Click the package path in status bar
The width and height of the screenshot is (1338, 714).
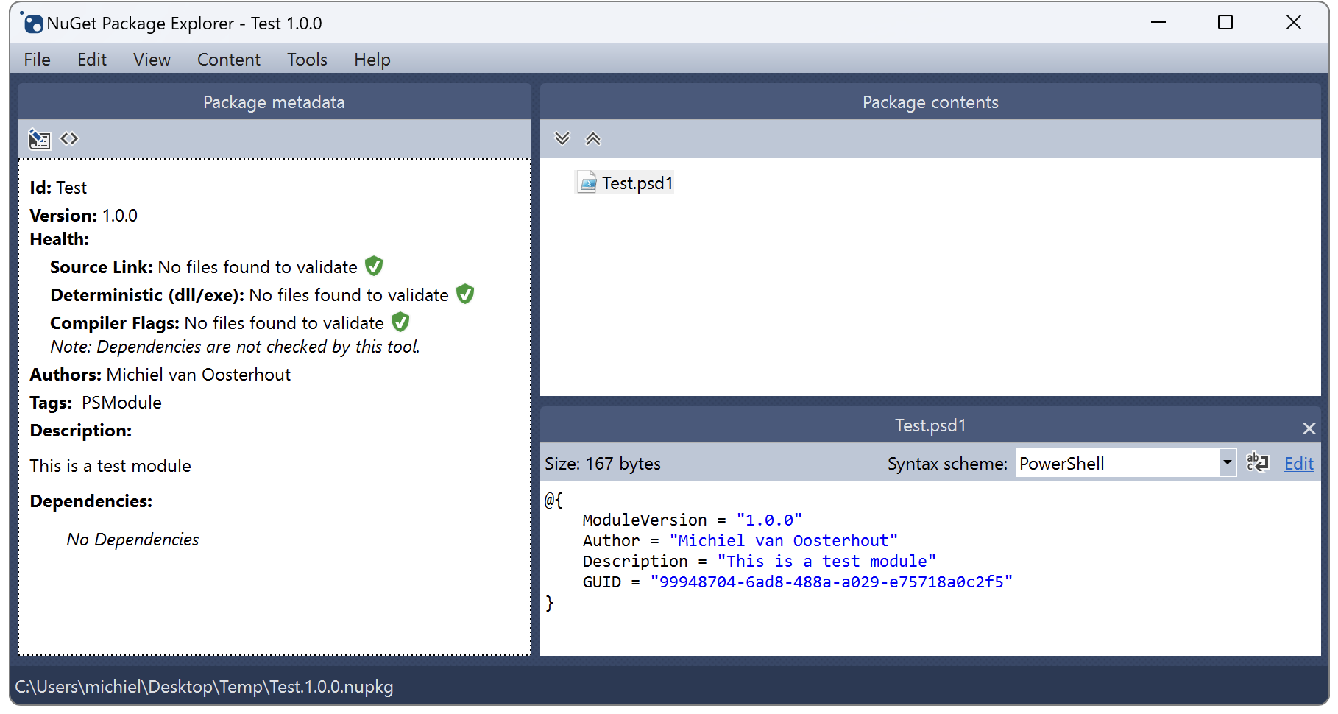[204, 687]
